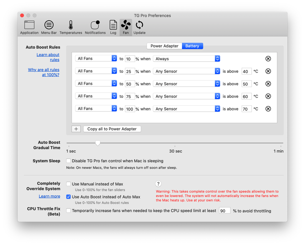Screen dimensions: 305x245
Task: Open All Fans dropdown in 50% rule
Action: pyautogui.click(x=96, y=83)
